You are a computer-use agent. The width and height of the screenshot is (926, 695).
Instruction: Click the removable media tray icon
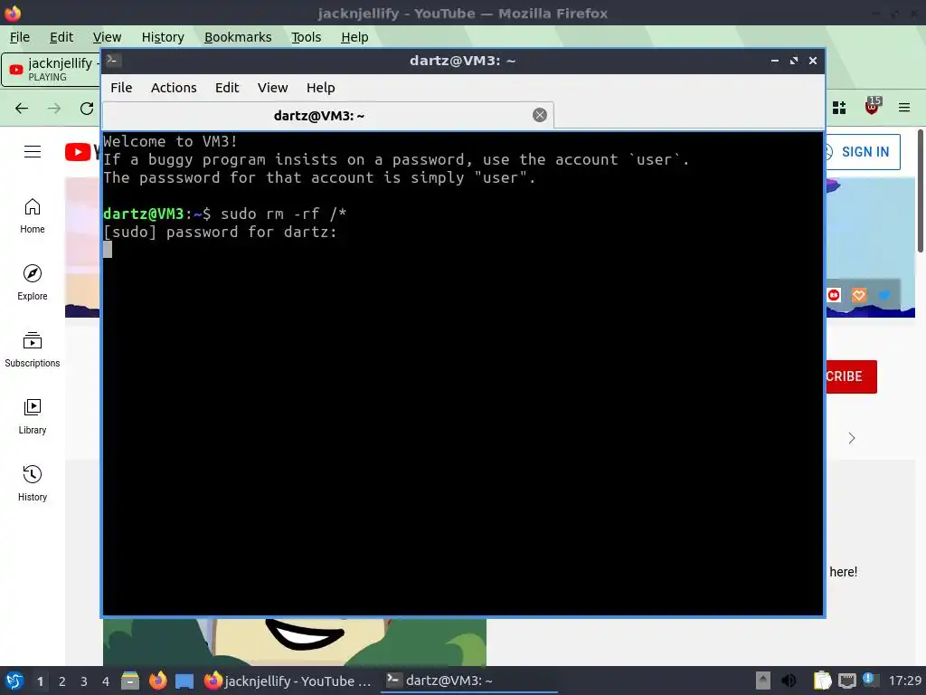(763, 681)
